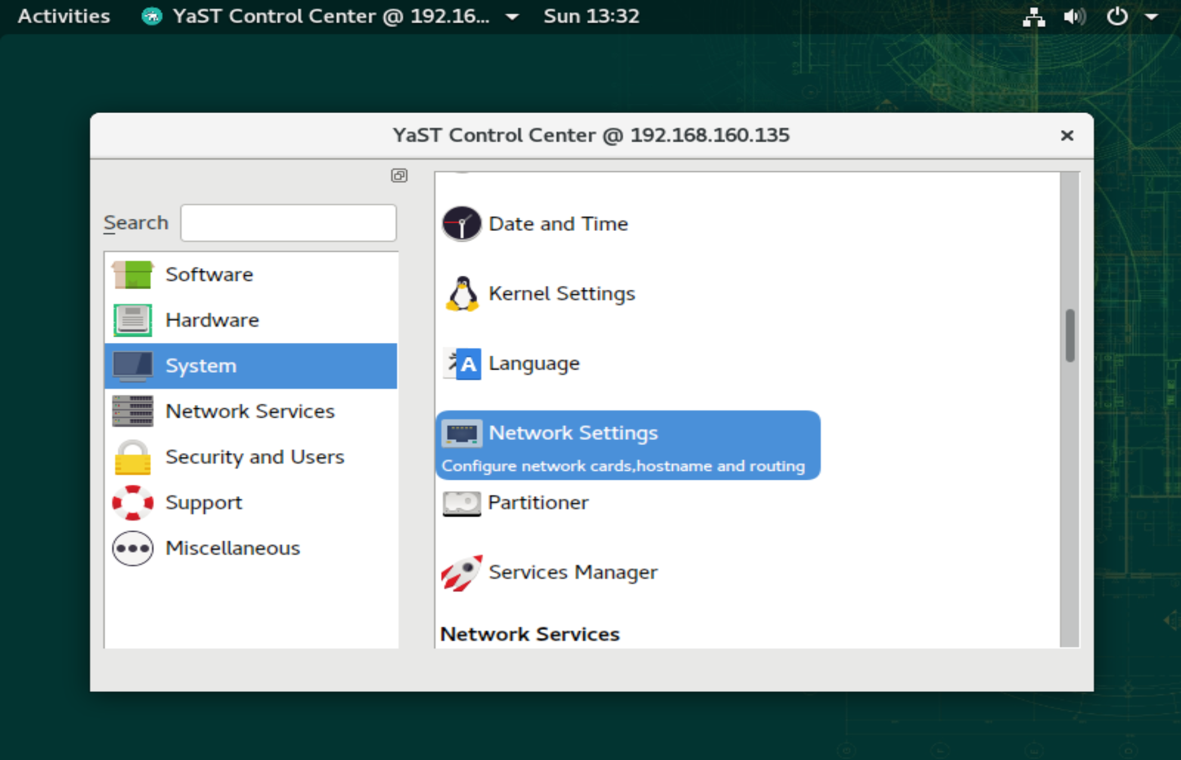The width and height of the screenshot is (1181, 760).
Task: Undock the sidebar panel float icon
Action: (399, 176)
